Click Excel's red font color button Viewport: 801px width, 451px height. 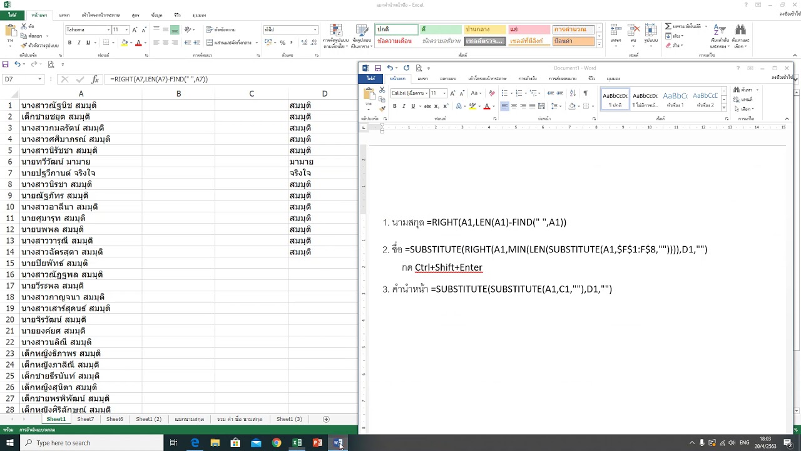pos(138,43)
